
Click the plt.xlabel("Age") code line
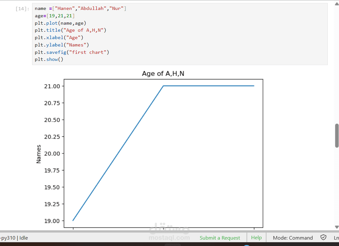point(59,37)
